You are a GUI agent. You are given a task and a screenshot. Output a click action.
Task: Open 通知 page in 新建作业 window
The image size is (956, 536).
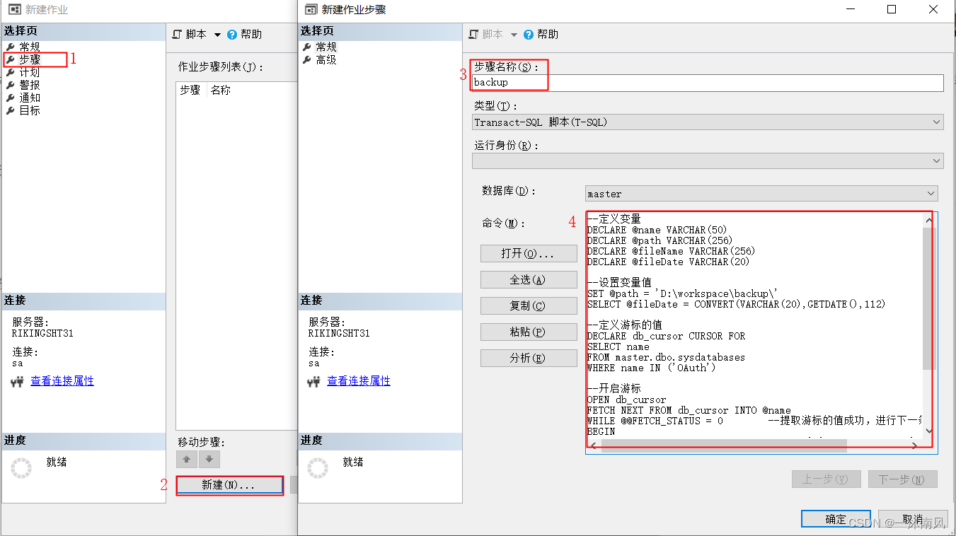[x=29, y=98]
